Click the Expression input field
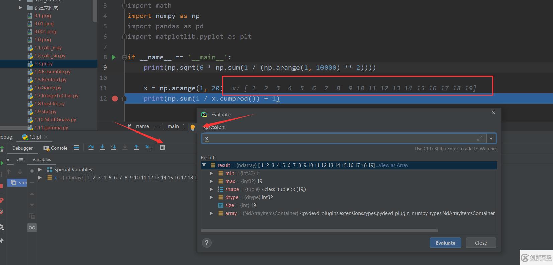Viewport: 553px width, 265px height. (x=344, y=138)
